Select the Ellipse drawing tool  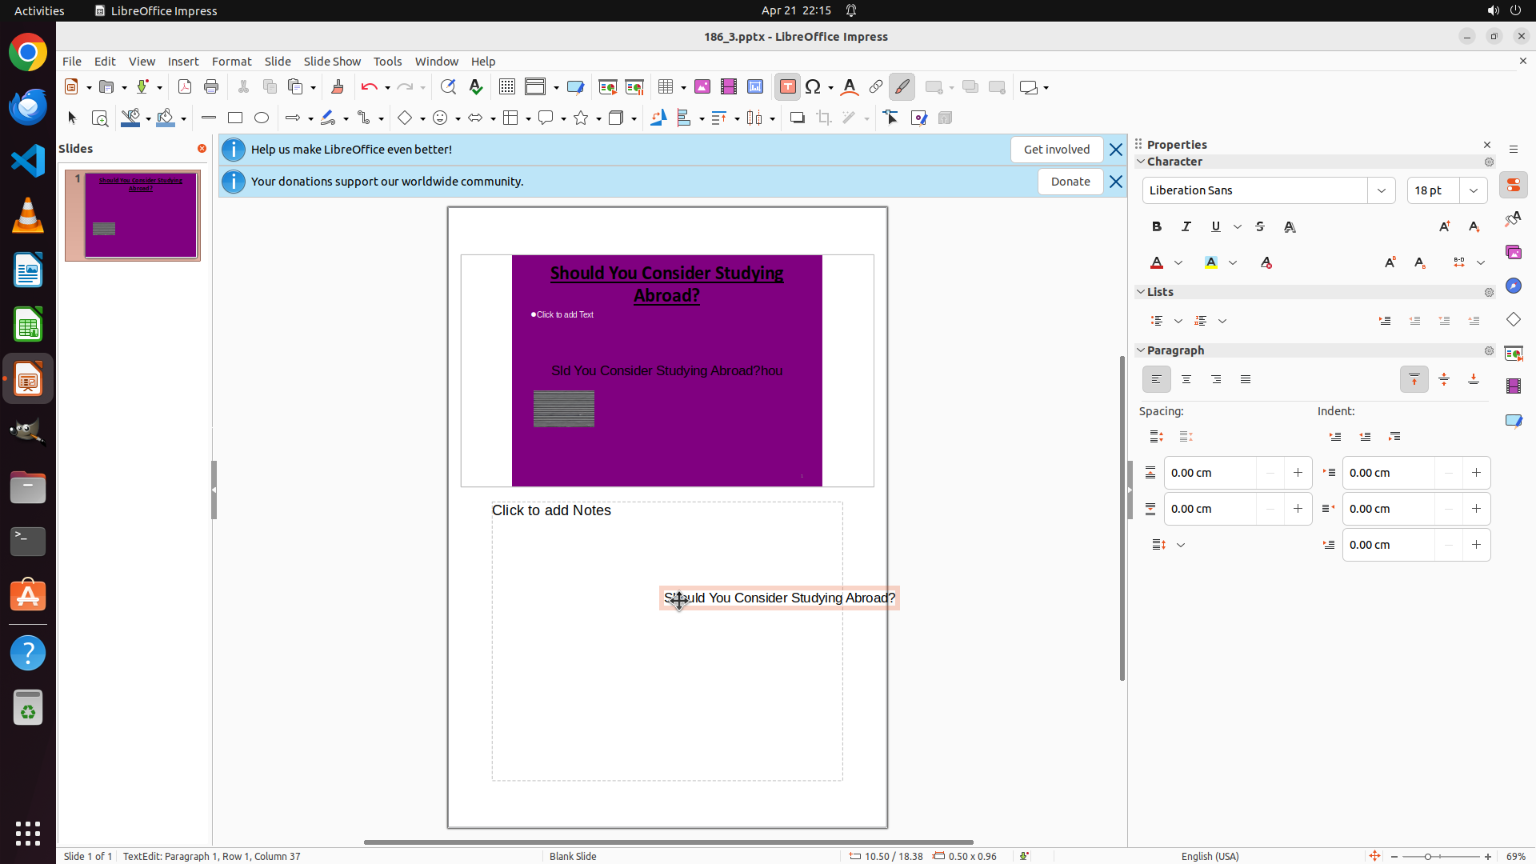coord(262,118)
